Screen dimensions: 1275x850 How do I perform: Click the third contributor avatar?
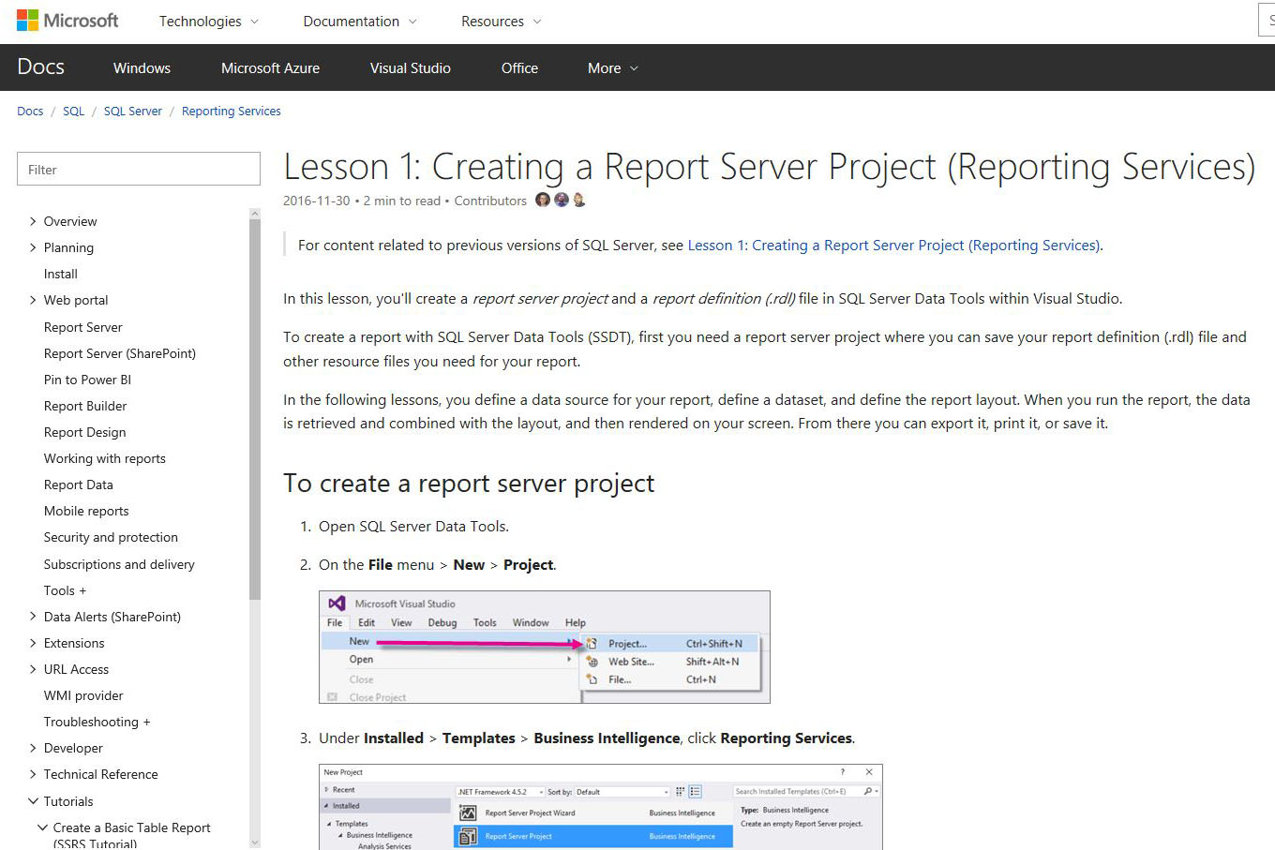pyautogui.click(x=579, y=200)
